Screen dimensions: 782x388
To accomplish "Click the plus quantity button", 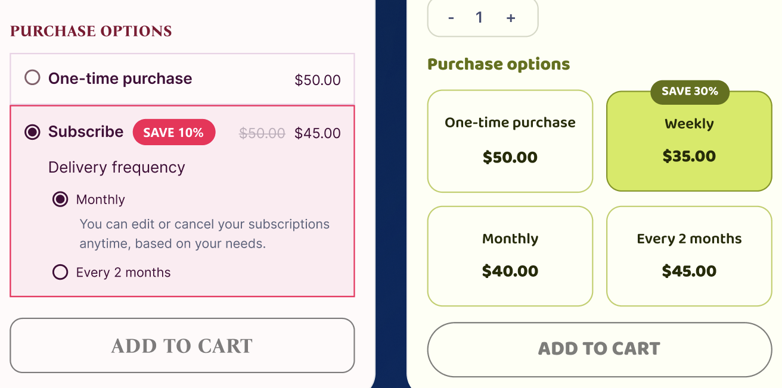I will pyautogui.click(x=511, y=18).
